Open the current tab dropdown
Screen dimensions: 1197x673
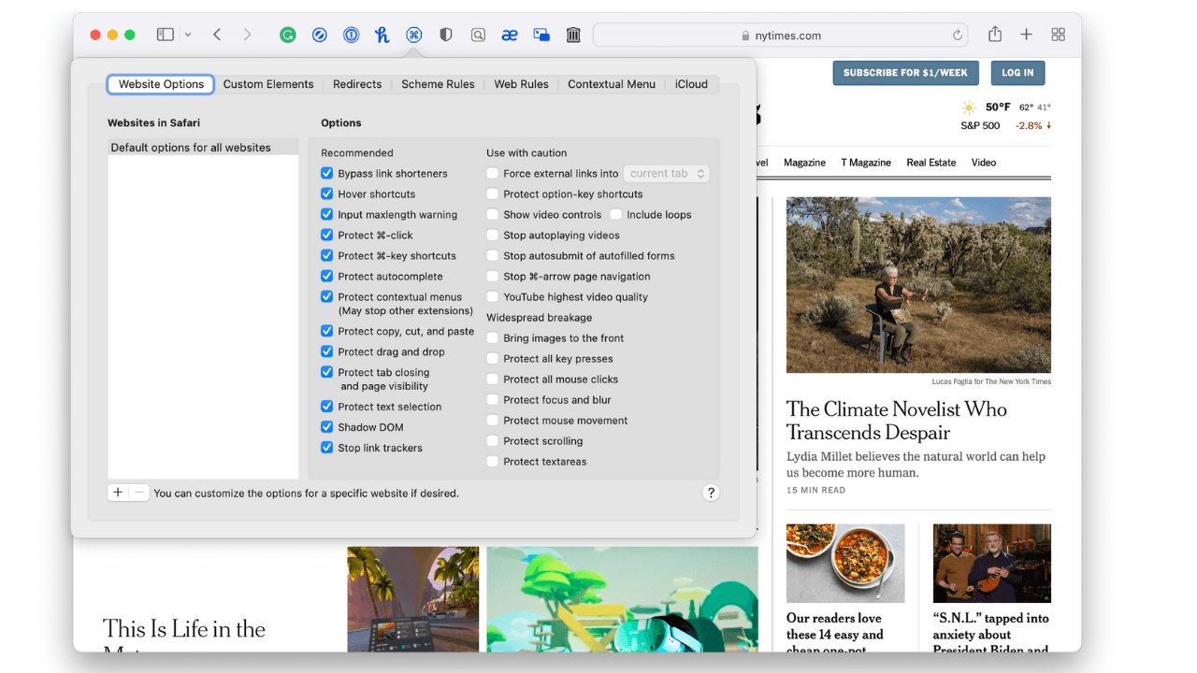(666, 174)
